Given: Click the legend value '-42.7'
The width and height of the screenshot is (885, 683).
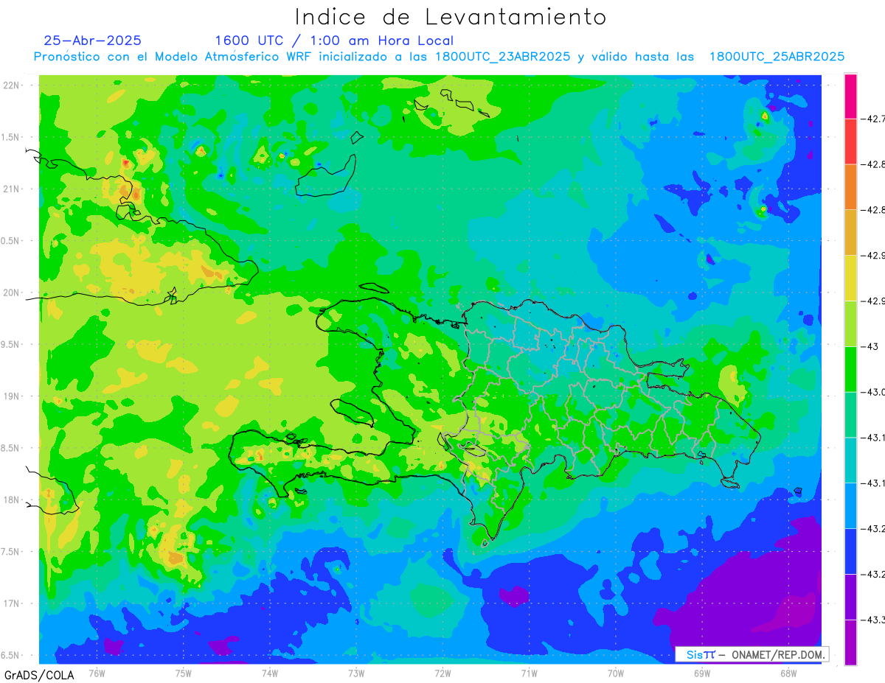Looking at the screenshot, I should point(874,119).
